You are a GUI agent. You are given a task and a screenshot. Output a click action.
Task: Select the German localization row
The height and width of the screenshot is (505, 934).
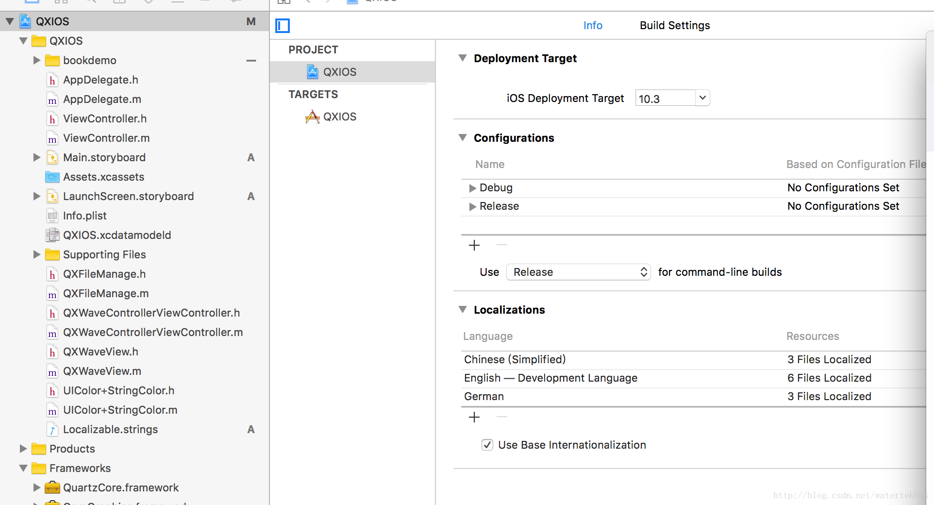[693, 397]
